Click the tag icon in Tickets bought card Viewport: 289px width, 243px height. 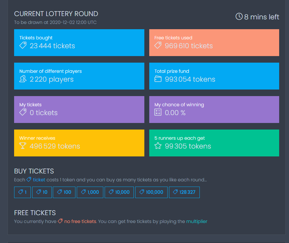click(x=23, y=45)
